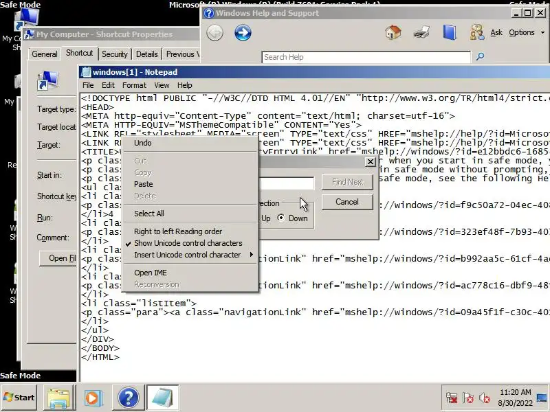Screen dimensions: 550x412
Task: Open Browse Help book icon
Action: click(450, 32)
